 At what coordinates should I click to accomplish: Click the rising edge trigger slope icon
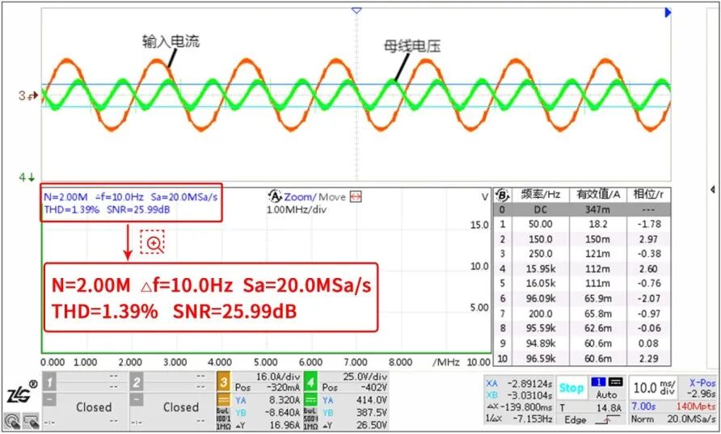(607, 419)
